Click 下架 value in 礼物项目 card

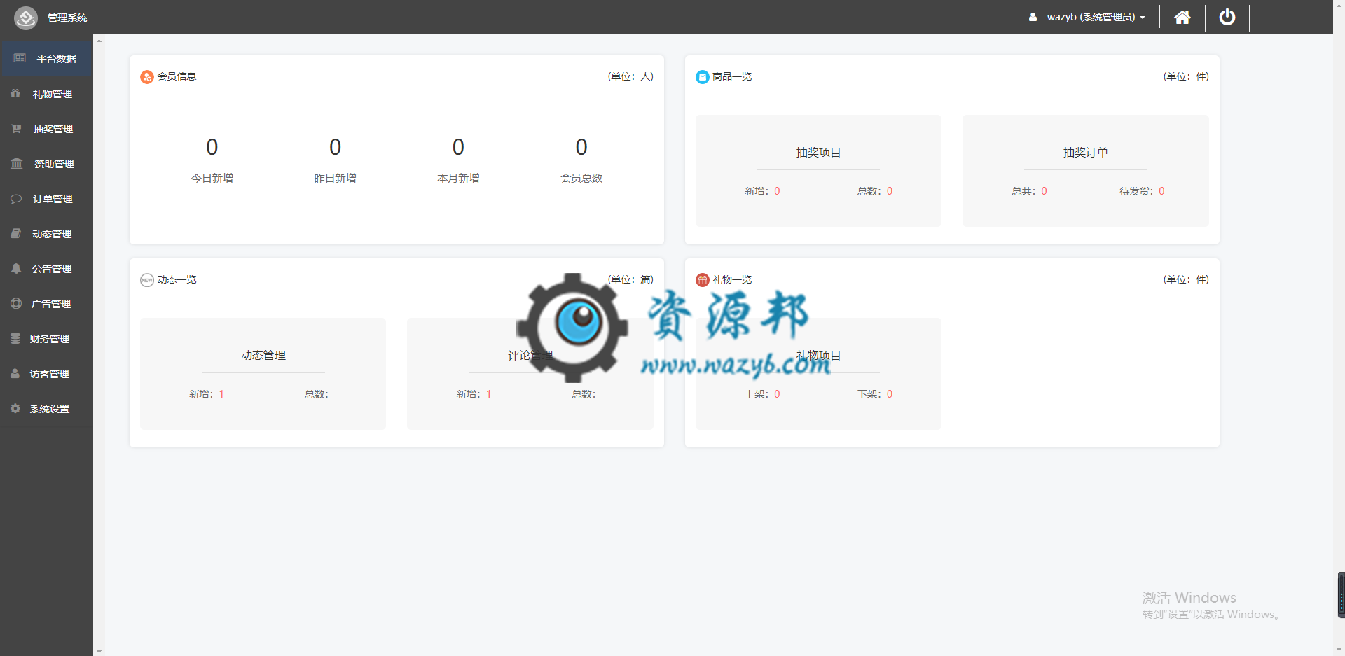pos(890,394)
